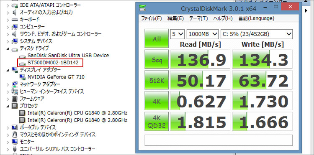
Task: Click the ファームウェア label
Action: click(x=32, y=99)
